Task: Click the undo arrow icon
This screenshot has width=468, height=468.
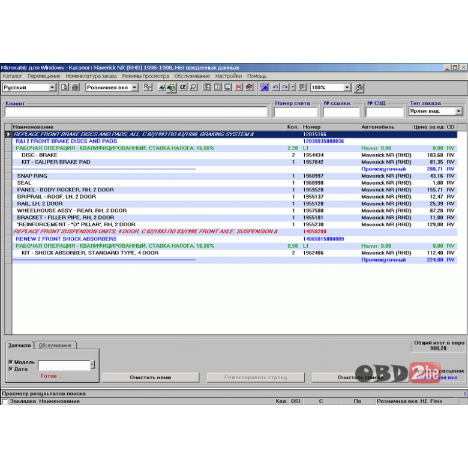Action: pyautogui.click(x=275, y=87)
